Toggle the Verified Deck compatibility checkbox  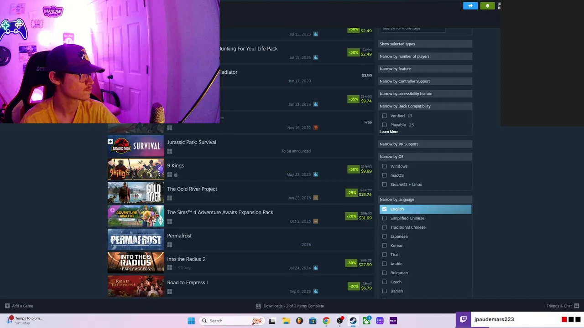click(384, 116)
